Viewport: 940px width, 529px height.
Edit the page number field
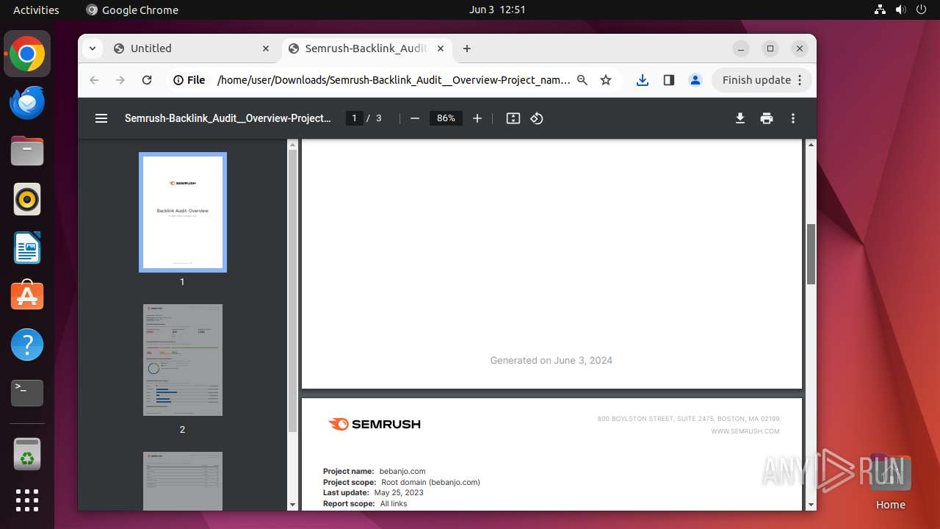[x=355, y=118]
